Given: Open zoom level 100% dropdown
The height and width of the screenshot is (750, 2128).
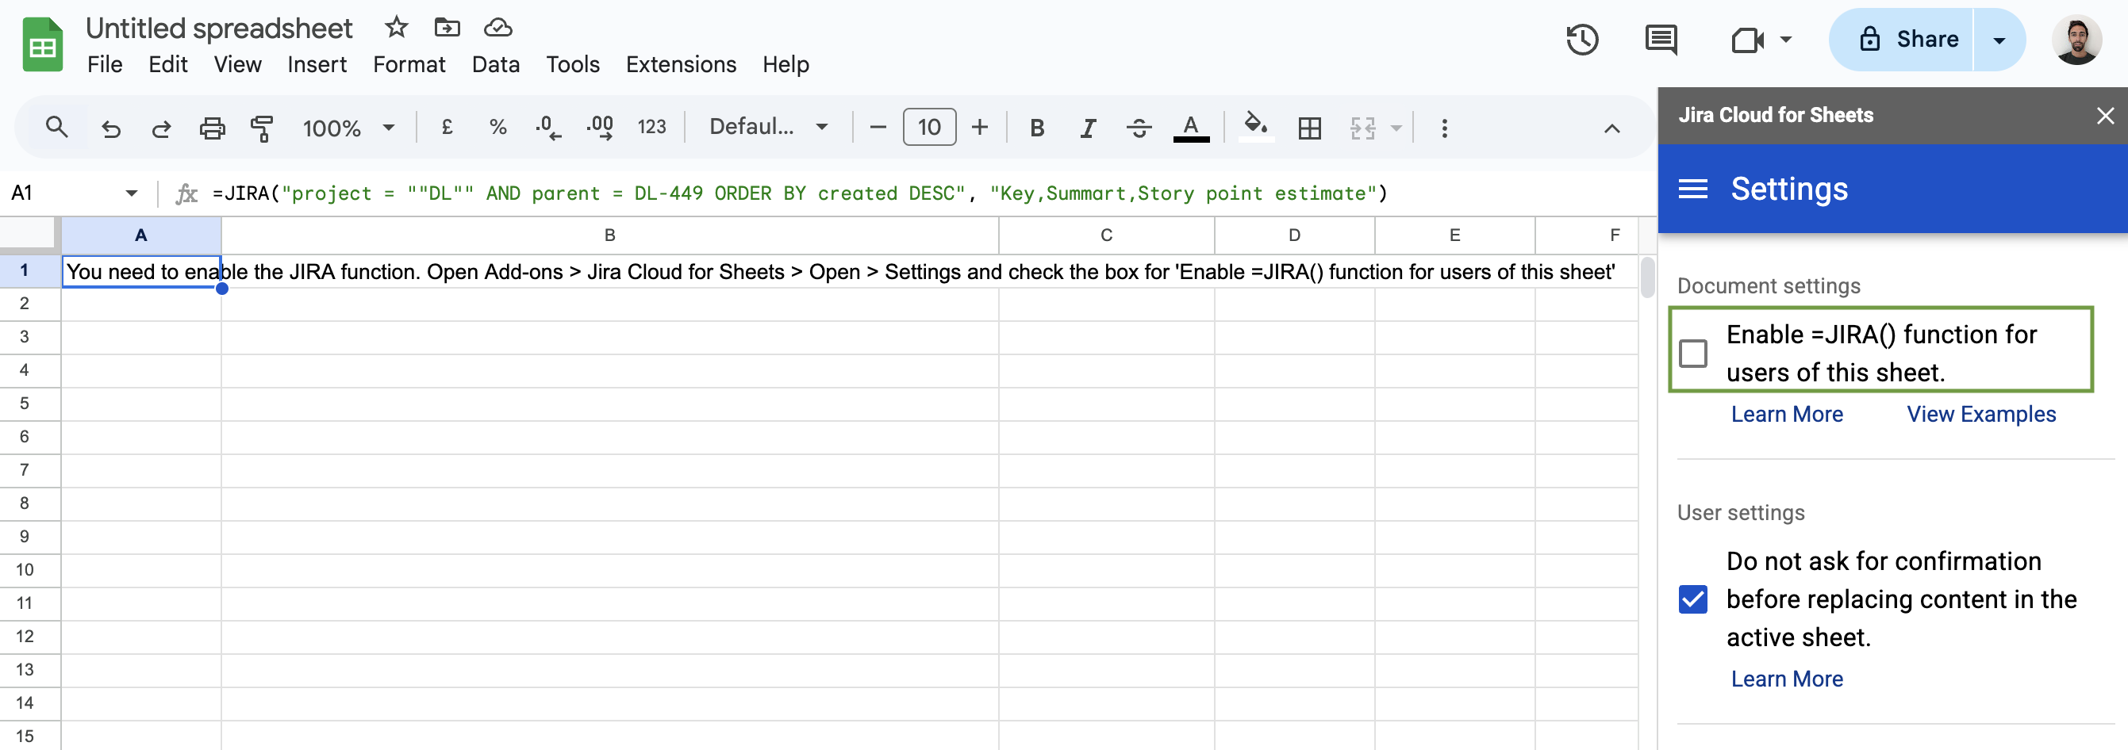Looking at the screenshot, I should [x=349, y=128].
